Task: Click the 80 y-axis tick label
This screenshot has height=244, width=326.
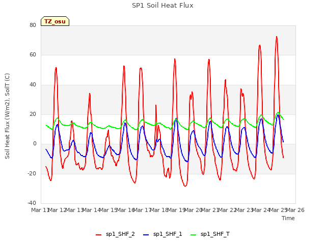Action: point(33,25)
